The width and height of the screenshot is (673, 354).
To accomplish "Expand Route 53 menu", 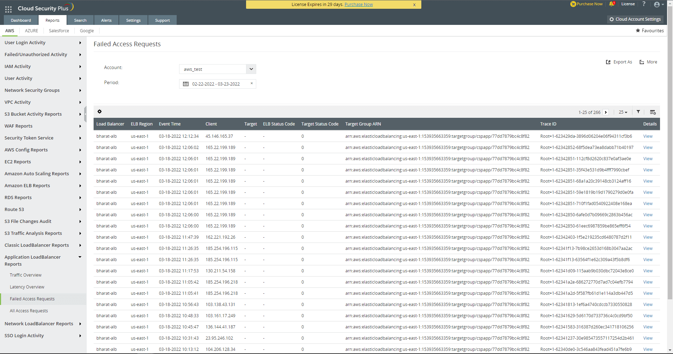I will (43, 209).
